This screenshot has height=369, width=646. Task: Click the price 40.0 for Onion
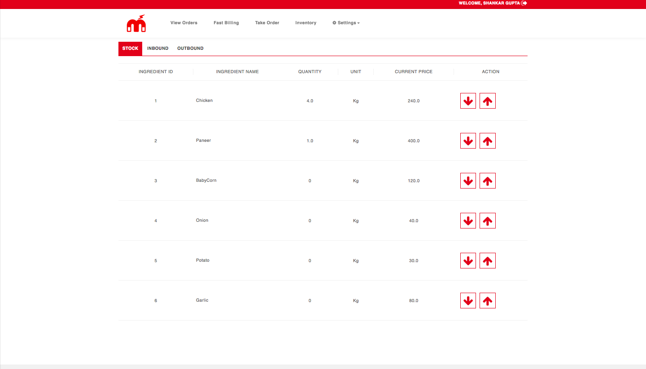pyautogui.click(x=414, y=221)
